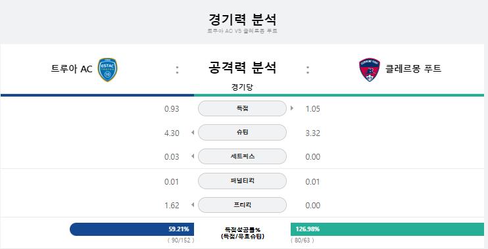Click the 공격력 분석 section heading
Screen dimensions: 488x249
[243, 68]
